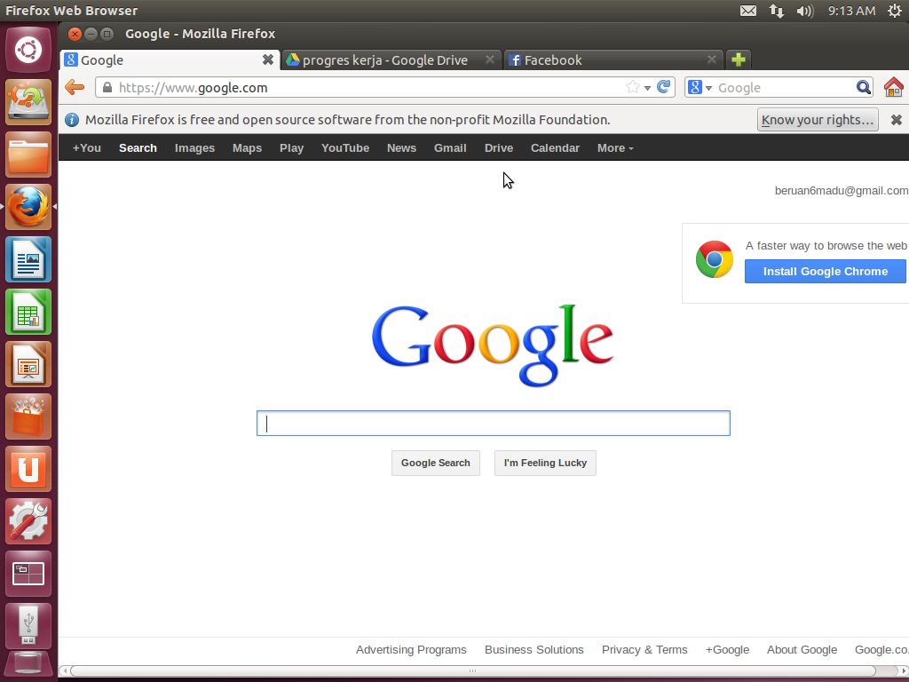Viewport: 909px width, 682px height.
Task: Click the Google Search button
Action: [435, 463]
